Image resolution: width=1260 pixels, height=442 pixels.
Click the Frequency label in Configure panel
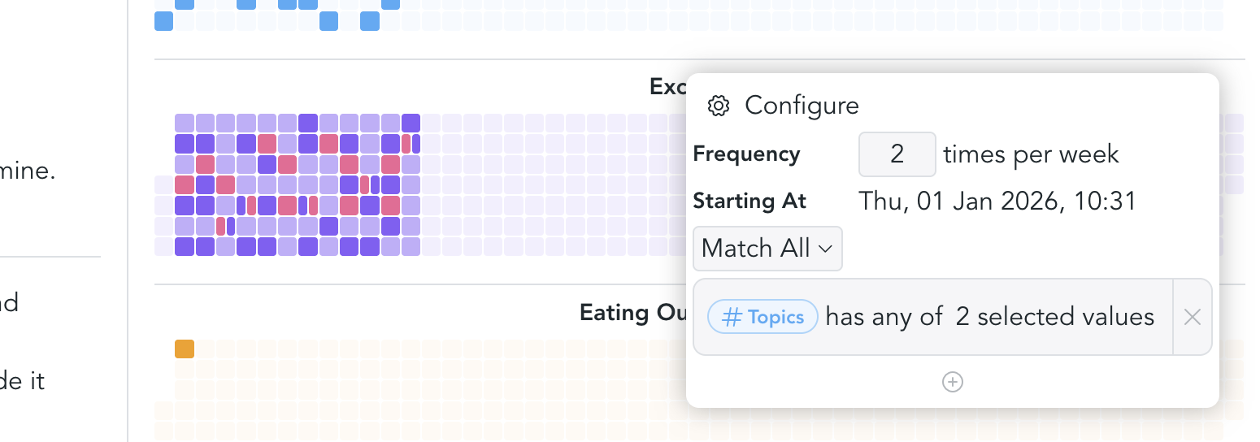tap(746, 154)
